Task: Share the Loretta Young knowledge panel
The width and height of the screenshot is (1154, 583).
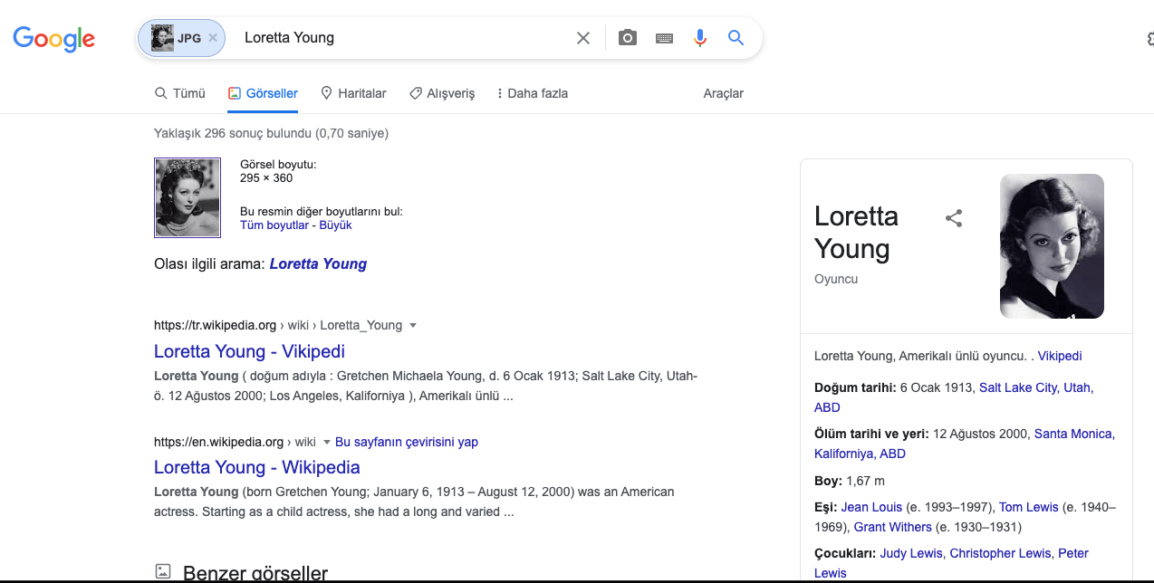Action: [954, 218]
